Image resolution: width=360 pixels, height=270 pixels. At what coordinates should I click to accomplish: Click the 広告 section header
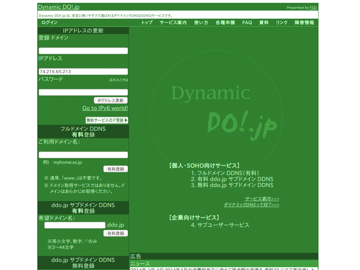[224, 256]
